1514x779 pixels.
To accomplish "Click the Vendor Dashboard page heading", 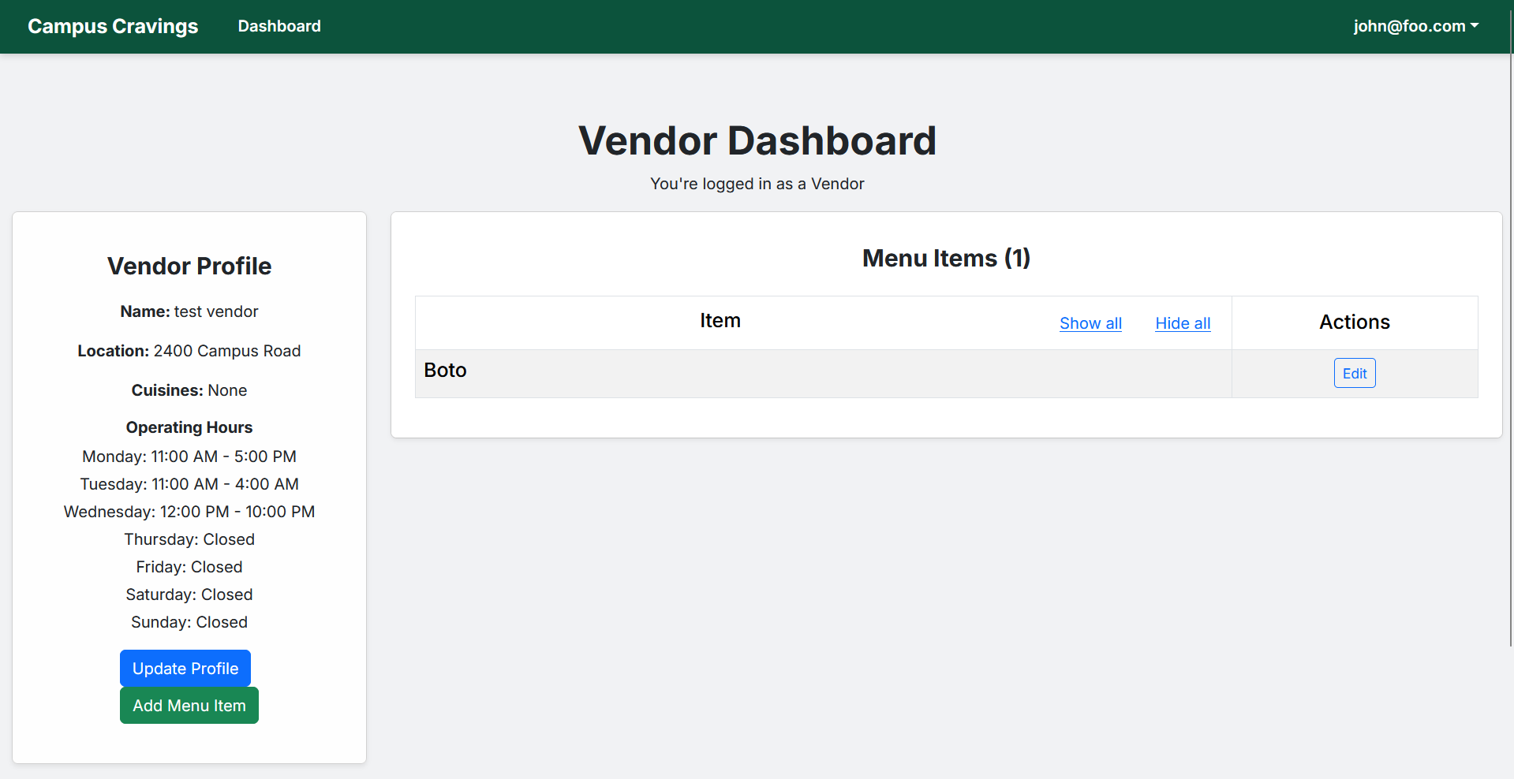I will (x=757, y=141).
